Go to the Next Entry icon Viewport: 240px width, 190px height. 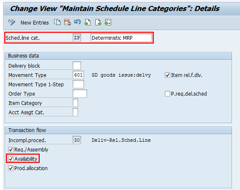(98, 22)
